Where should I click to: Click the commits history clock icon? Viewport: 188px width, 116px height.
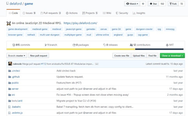point(14,45)
